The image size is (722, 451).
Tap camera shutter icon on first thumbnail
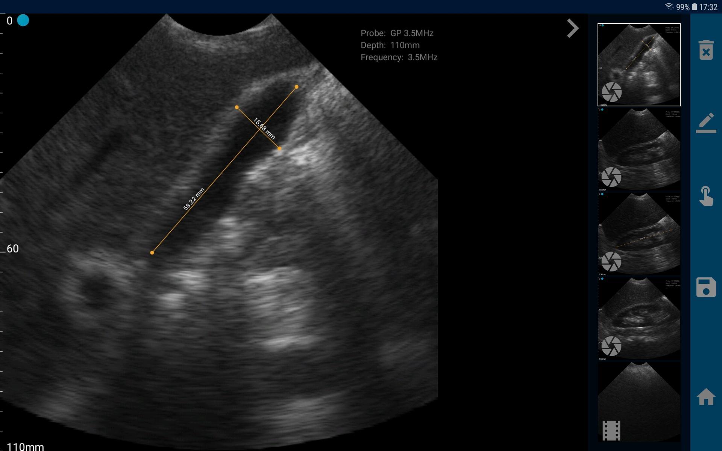[x=611, y=92]
